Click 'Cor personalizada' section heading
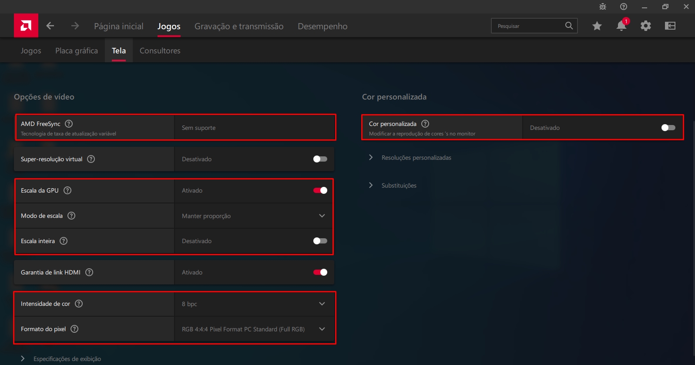 [x=394, y=97]
